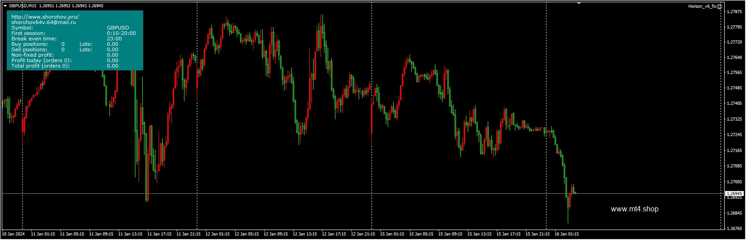746x240 pixels.
Task: Click the 12 Jan 01:15 time label
Action: click(218, 234)
